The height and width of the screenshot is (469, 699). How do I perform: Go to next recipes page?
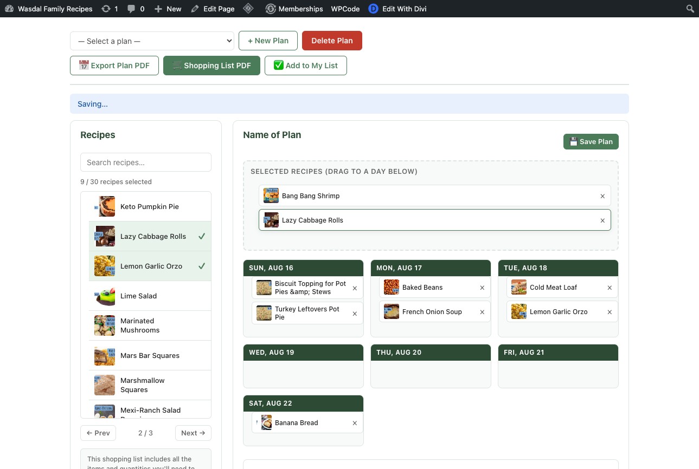[x=193, y=433]
